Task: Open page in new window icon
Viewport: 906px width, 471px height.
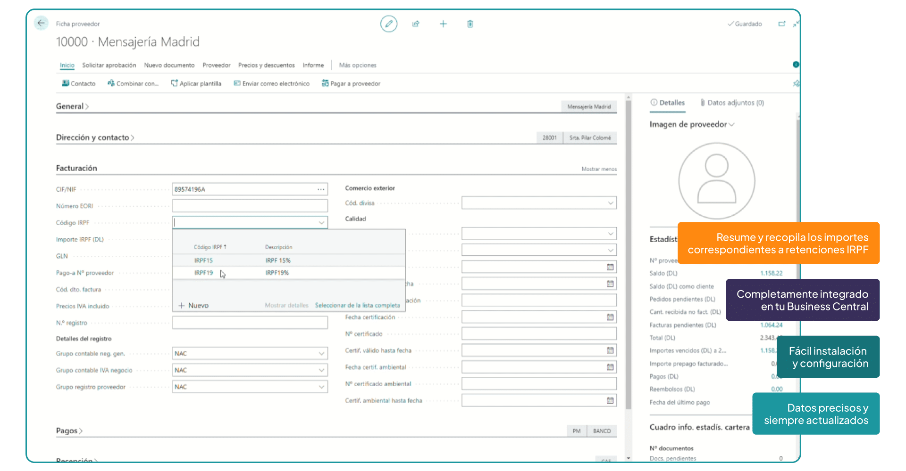Action: pyautogui.click(x=782, y=24)
